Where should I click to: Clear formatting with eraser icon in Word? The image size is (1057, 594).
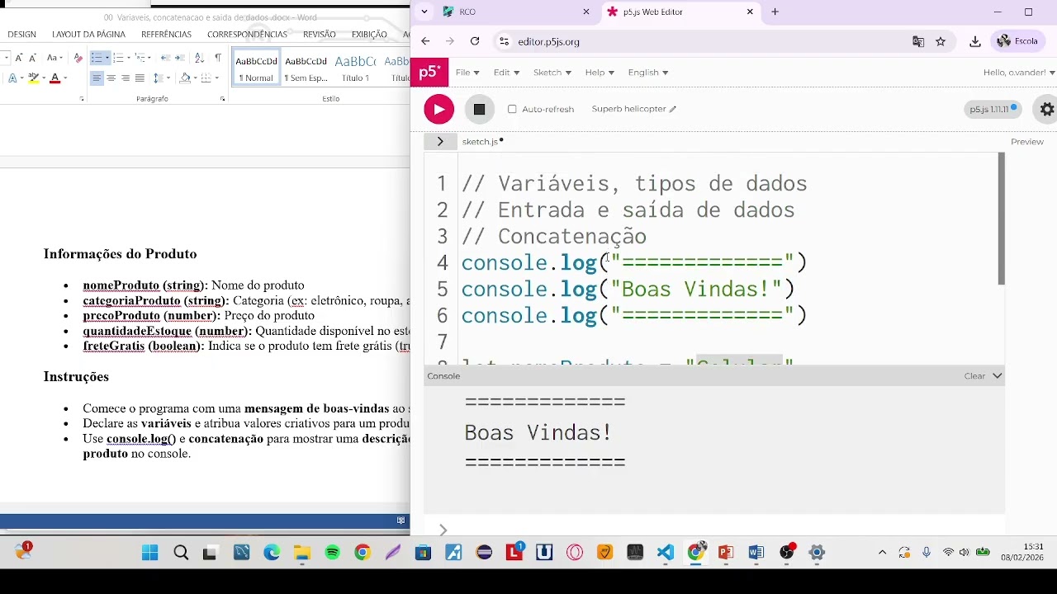78,58
